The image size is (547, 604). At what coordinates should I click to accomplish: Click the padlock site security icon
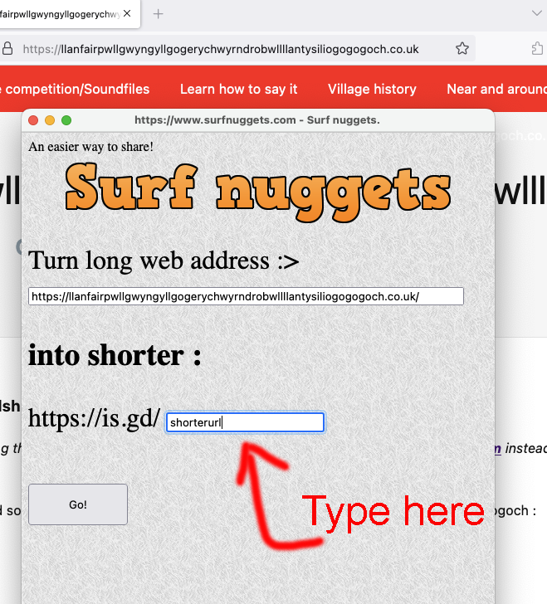coord(7,49)
